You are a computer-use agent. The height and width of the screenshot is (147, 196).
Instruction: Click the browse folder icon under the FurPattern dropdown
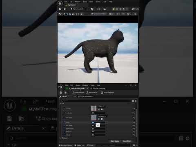pyautogui.click(x=102, y=119)
